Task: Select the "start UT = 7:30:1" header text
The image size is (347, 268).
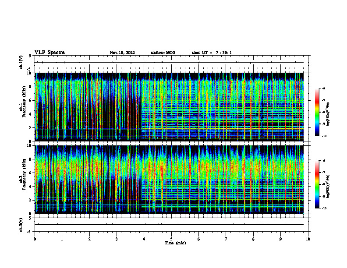Action: click(x=212, y=53)
